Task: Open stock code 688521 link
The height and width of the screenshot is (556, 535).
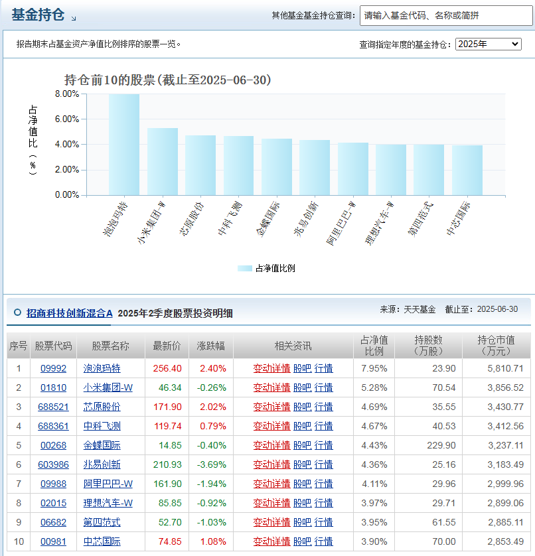Action: coord(53,407)
